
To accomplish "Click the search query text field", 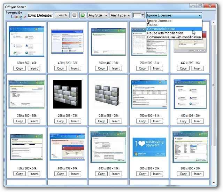I will (x=40, y=15).
